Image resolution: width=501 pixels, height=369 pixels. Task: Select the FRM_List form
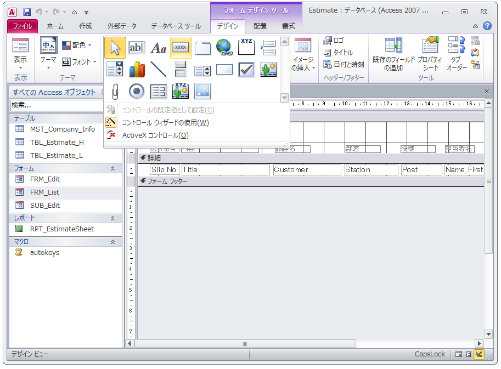45,192
